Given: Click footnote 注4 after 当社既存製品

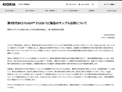Looking at the screenshot, I should click(109, 69).
